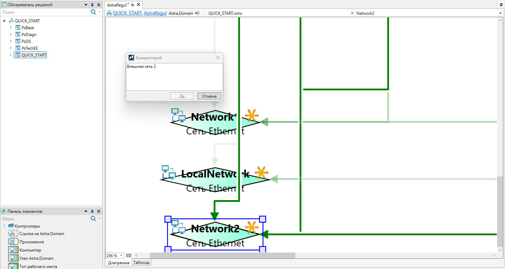Open the 256 % zoom dropdown
The image size is (505, 269).
[121, 256]
